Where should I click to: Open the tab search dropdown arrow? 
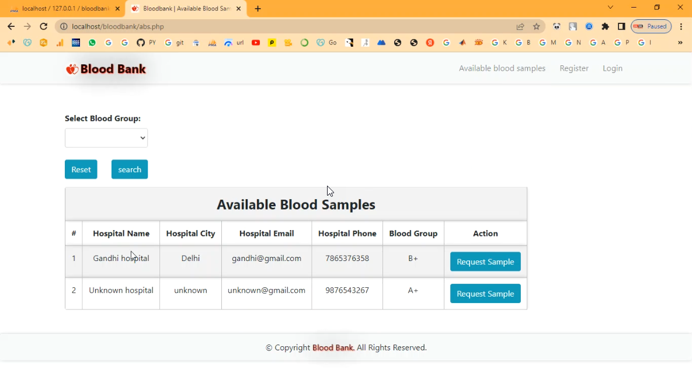click(610, 8)
